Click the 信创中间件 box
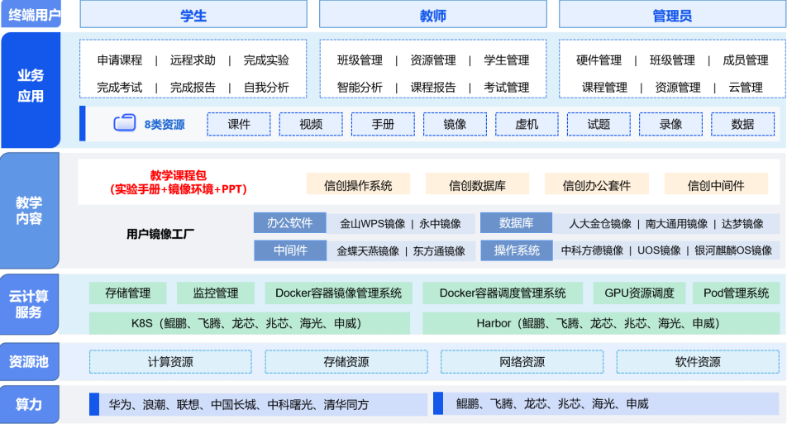787x424 pixels. tap(716, 185)
